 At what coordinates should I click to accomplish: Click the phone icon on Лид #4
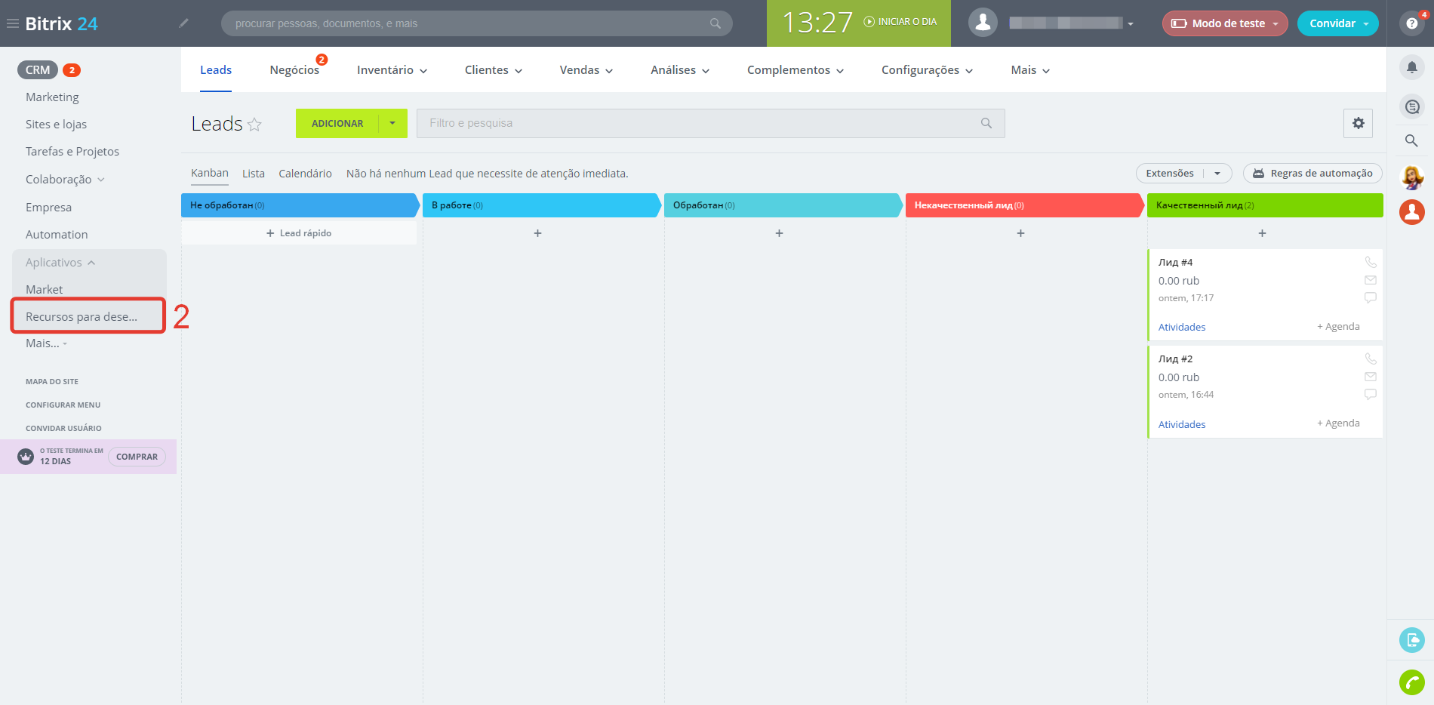pyautogui.click(x=1370, y=262)
